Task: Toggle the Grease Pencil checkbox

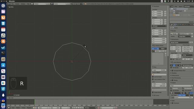Action: coord(154,45)
